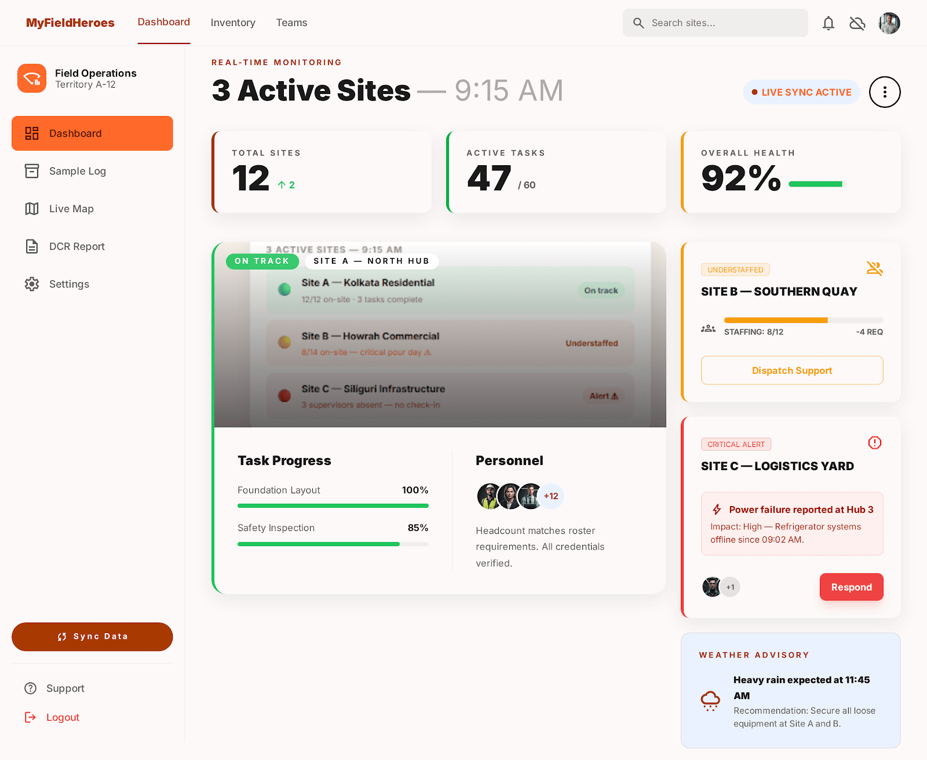Click the rain cloud weather icon

[710, 701]
